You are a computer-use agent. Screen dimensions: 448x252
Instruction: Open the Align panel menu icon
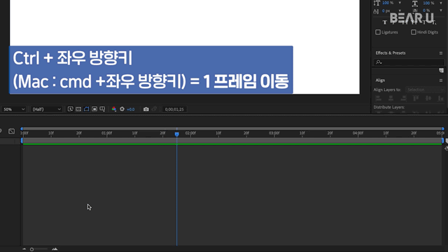pos(441,80)
